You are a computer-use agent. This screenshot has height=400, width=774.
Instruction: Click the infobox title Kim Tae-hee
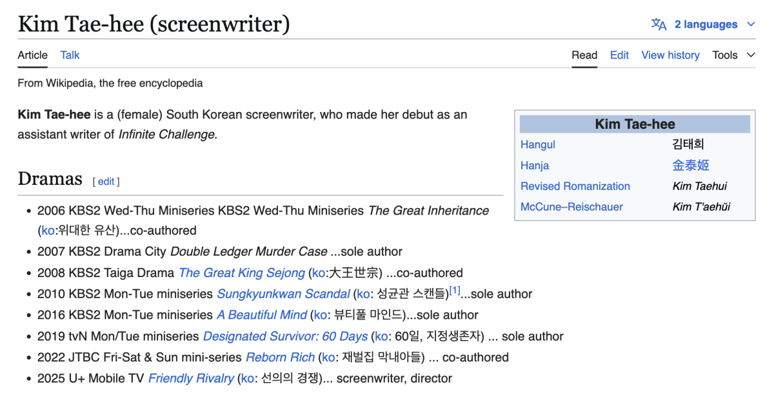[635, 124]
